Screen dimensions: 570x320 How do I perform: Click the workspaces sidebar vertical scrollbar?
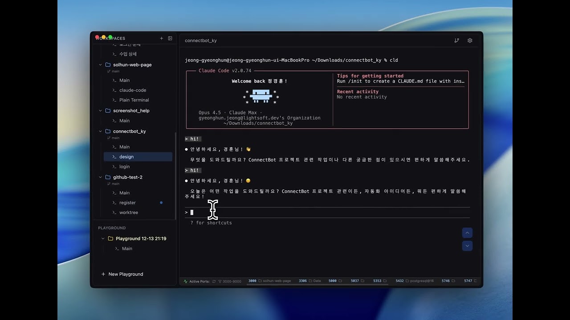175,176
